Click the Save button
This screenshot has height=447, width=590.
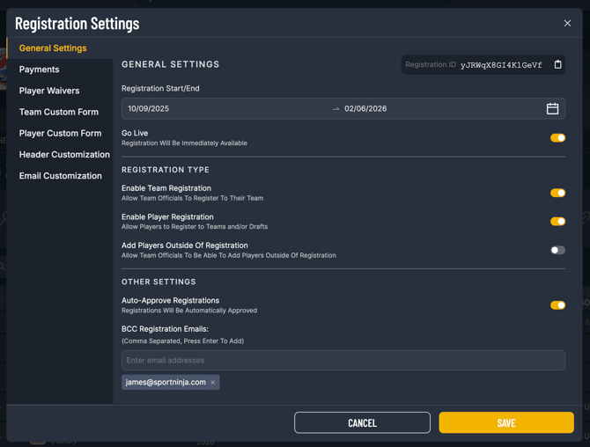505,423
